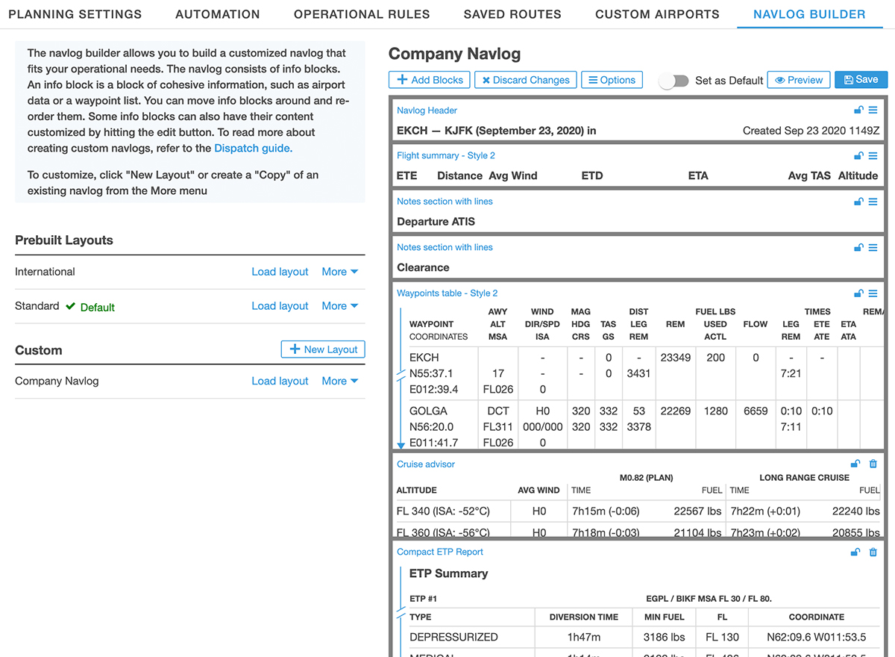Switch to the Automation tab
The height and width of the screenshot is (657, 895).
click(218, 14)
